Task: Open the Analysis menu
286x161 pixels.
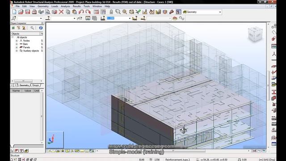Action: click(x=65, y=6)
